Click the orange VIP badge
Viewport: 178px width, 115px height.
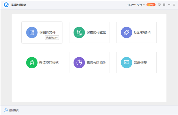click(x=151, y=5)
